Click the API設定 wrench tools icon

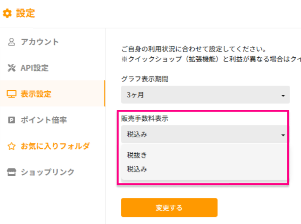point(11,68)
